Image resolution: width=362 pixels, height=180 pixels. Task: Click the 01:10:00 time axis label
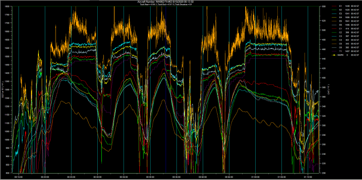[x=308, y=176]
